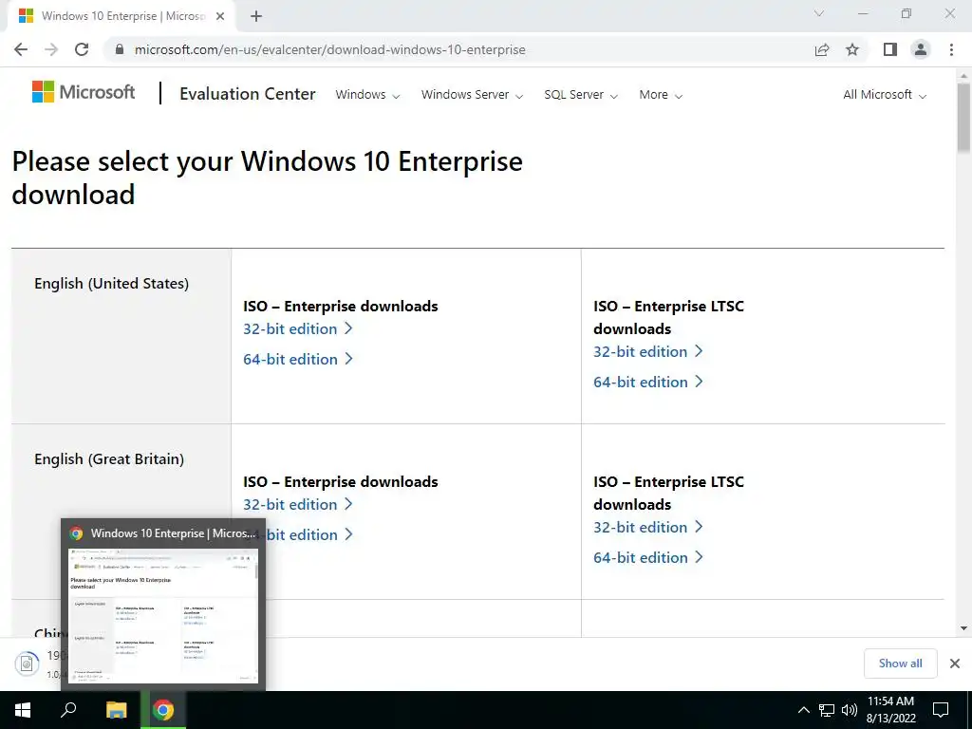Expand the More navigation menu
This screenshot has height=729, width=972.
coord(661,95)
